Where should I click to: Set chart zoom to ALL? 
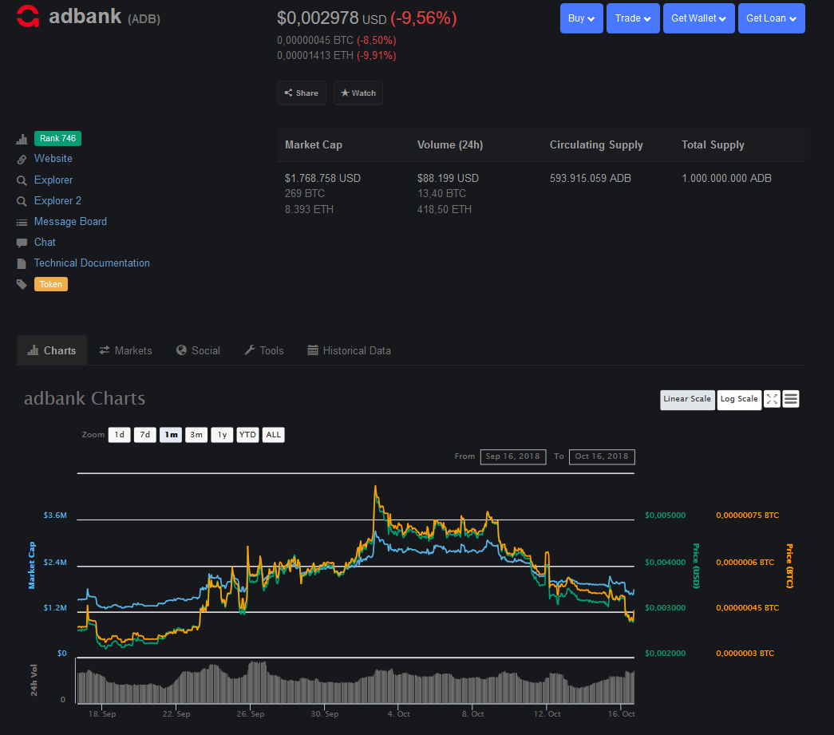[x=274, y=435]
